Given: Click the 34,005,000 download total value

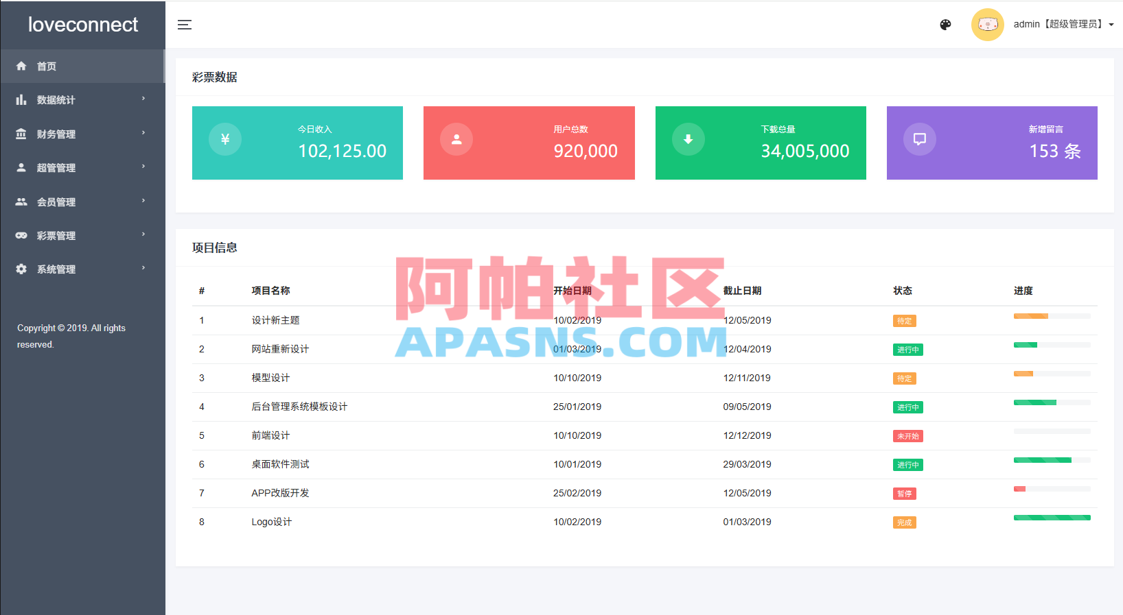Looking at the screenshot, I should [x=805, y=151].
